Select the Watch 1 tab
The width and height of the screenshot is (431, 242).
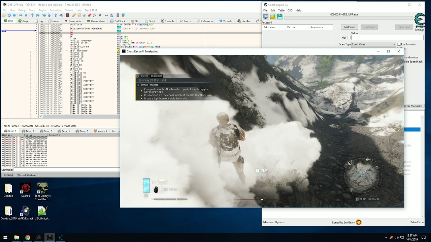coord(100,131)
